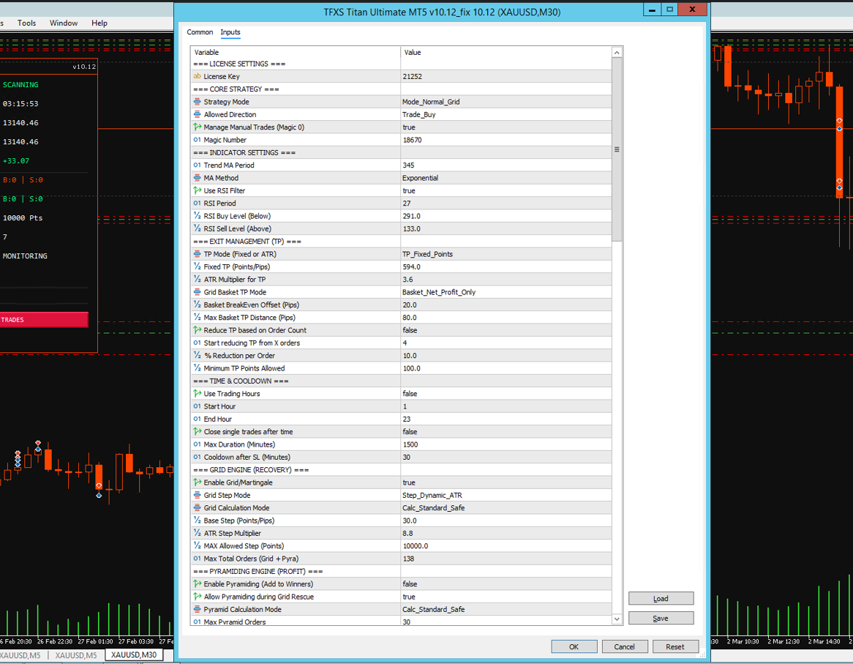Open the Grid Step Mode Step_Dynamic_ATR dropdown
Viewport: 853px width, 664px height.
click(x=506, y=496)
